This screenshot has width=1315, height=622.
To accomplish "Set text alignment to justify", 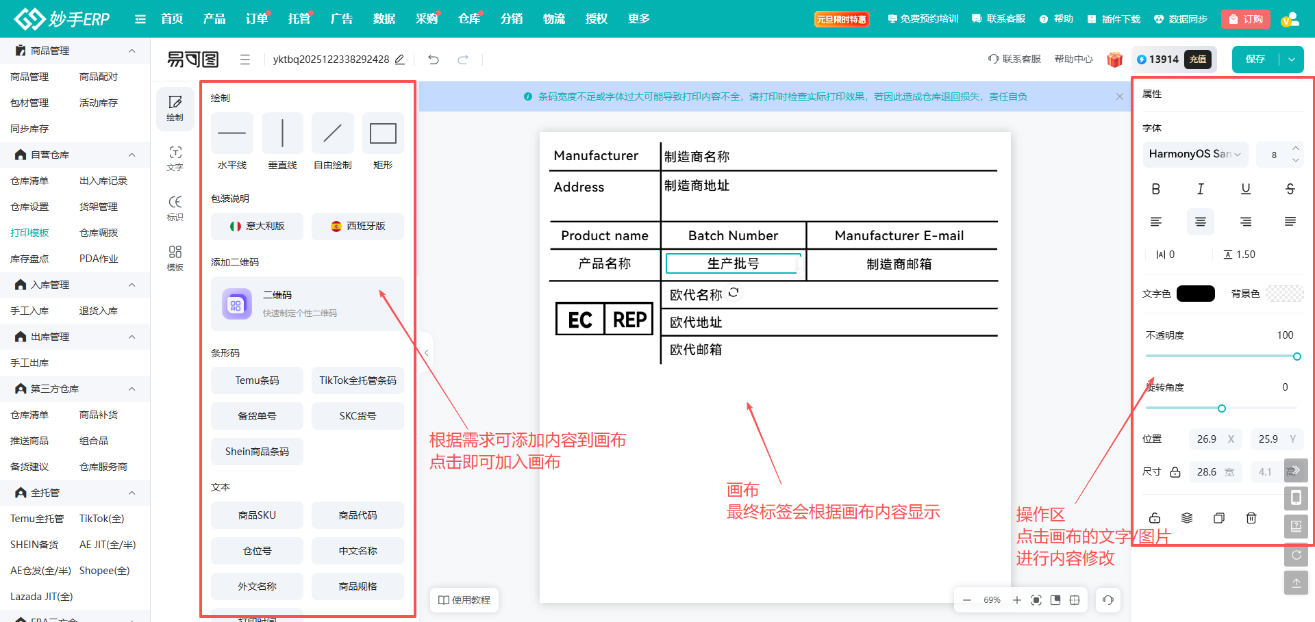I will (1290, 222).
